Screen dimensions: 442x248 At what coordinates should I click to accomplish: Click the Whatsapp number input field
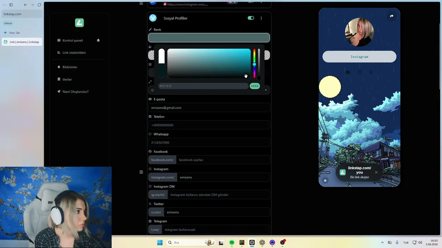click(x=209, y=143)
